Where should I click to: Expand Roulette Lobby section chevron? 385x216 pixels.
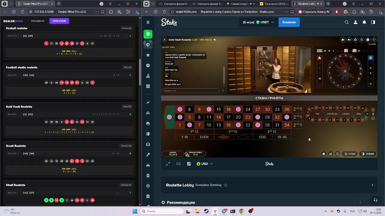[x=372, y=185]
